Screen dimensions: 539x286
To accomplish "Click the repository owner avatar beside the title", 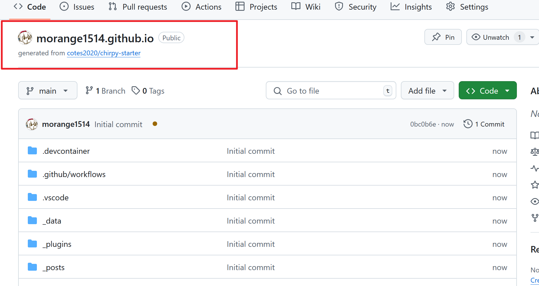I will click(25, 38).
